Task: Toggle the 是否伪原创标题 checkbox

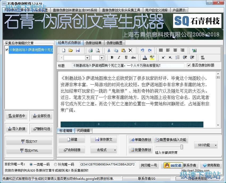Action: click(x=189, y=65)
